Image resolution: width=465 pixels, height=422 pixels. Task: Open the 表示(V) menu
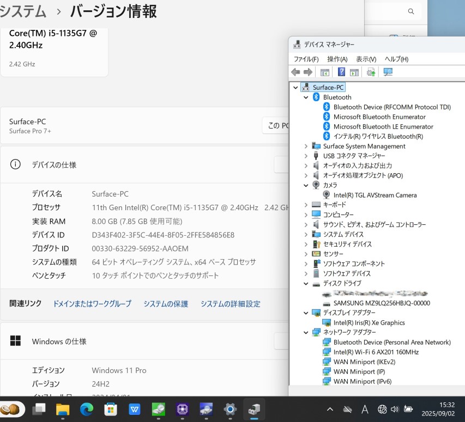366,59
